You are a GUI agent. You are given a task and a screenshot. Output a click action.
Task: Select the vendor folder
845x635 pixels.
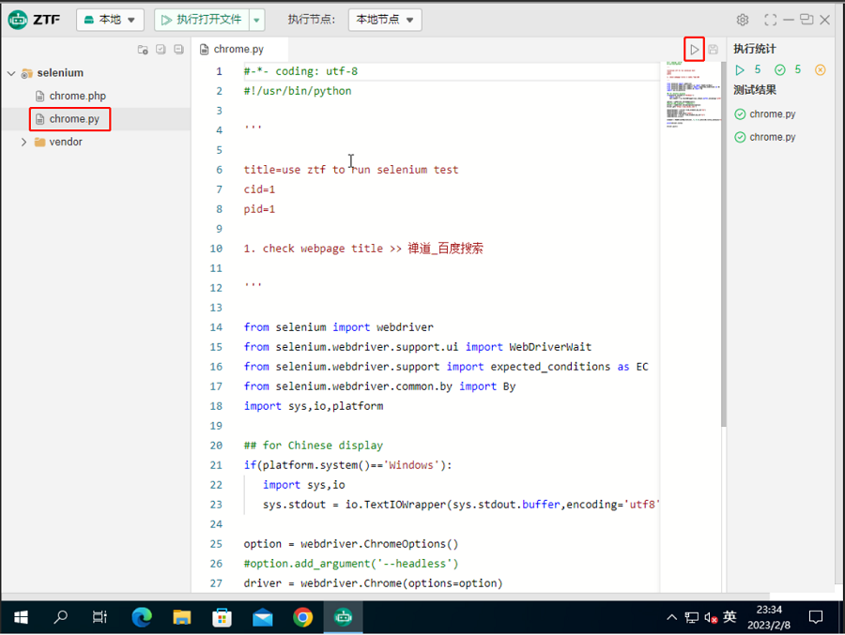pyautogui.click(x=65, y=143)
